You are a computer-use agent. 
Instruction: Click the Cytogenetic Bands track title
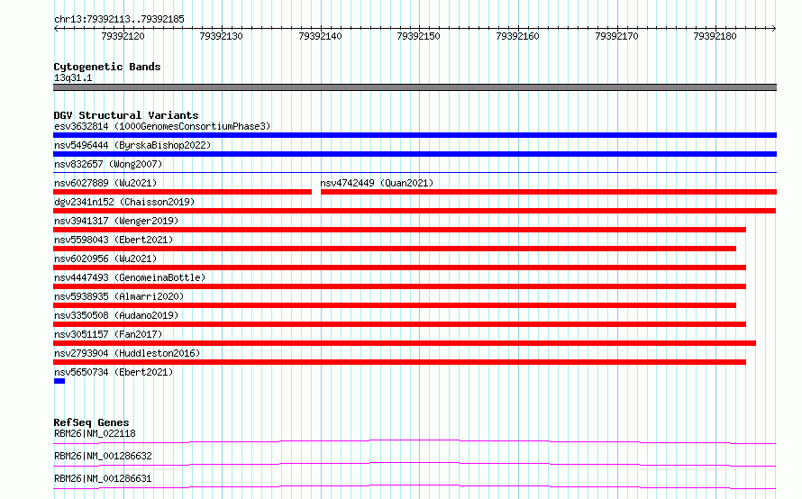(x=107, y=67)
